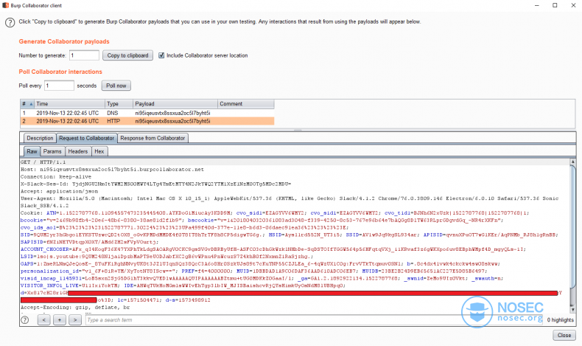Click the Accept: application/json line
Viewport: 582px width, 346px height.
click(60, 191)
